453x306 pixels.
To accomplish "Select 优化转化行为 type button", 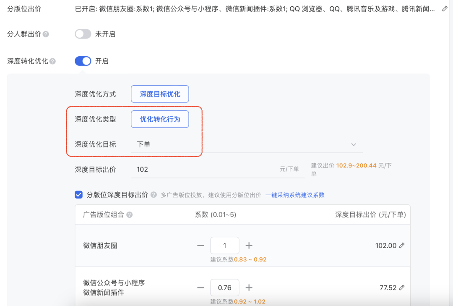I will pyautogui.click(x=160, y=119).
